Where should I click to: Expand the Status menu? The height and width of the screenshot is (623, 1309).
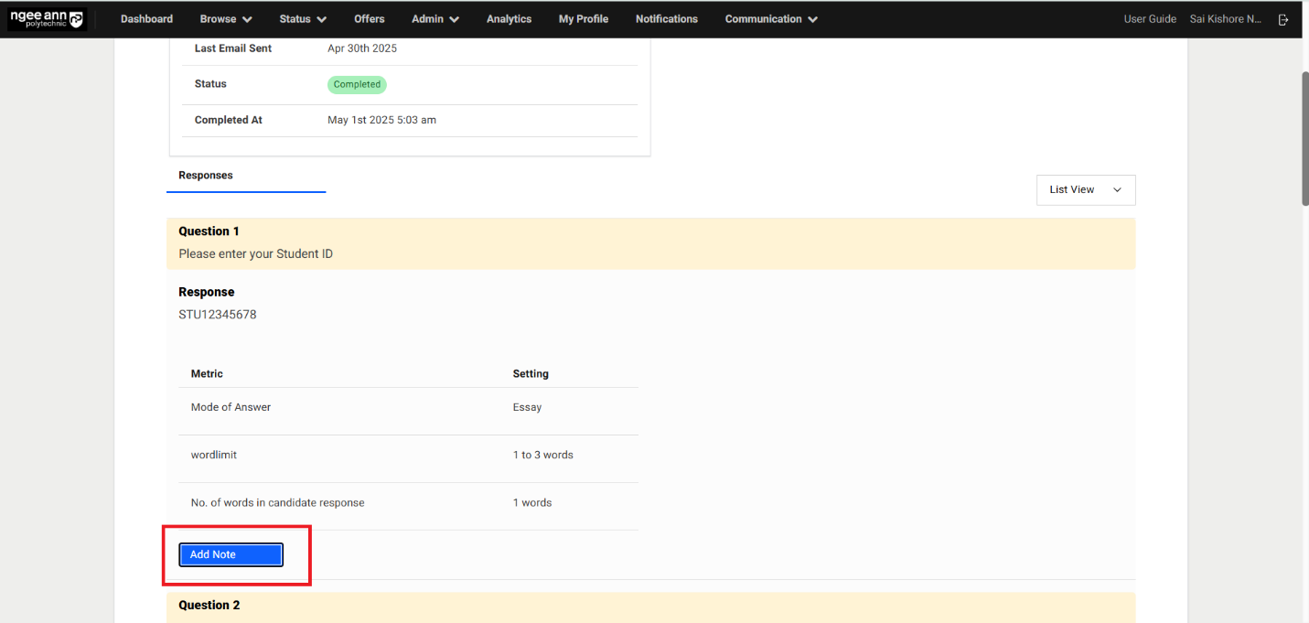(x=303, y=19)
